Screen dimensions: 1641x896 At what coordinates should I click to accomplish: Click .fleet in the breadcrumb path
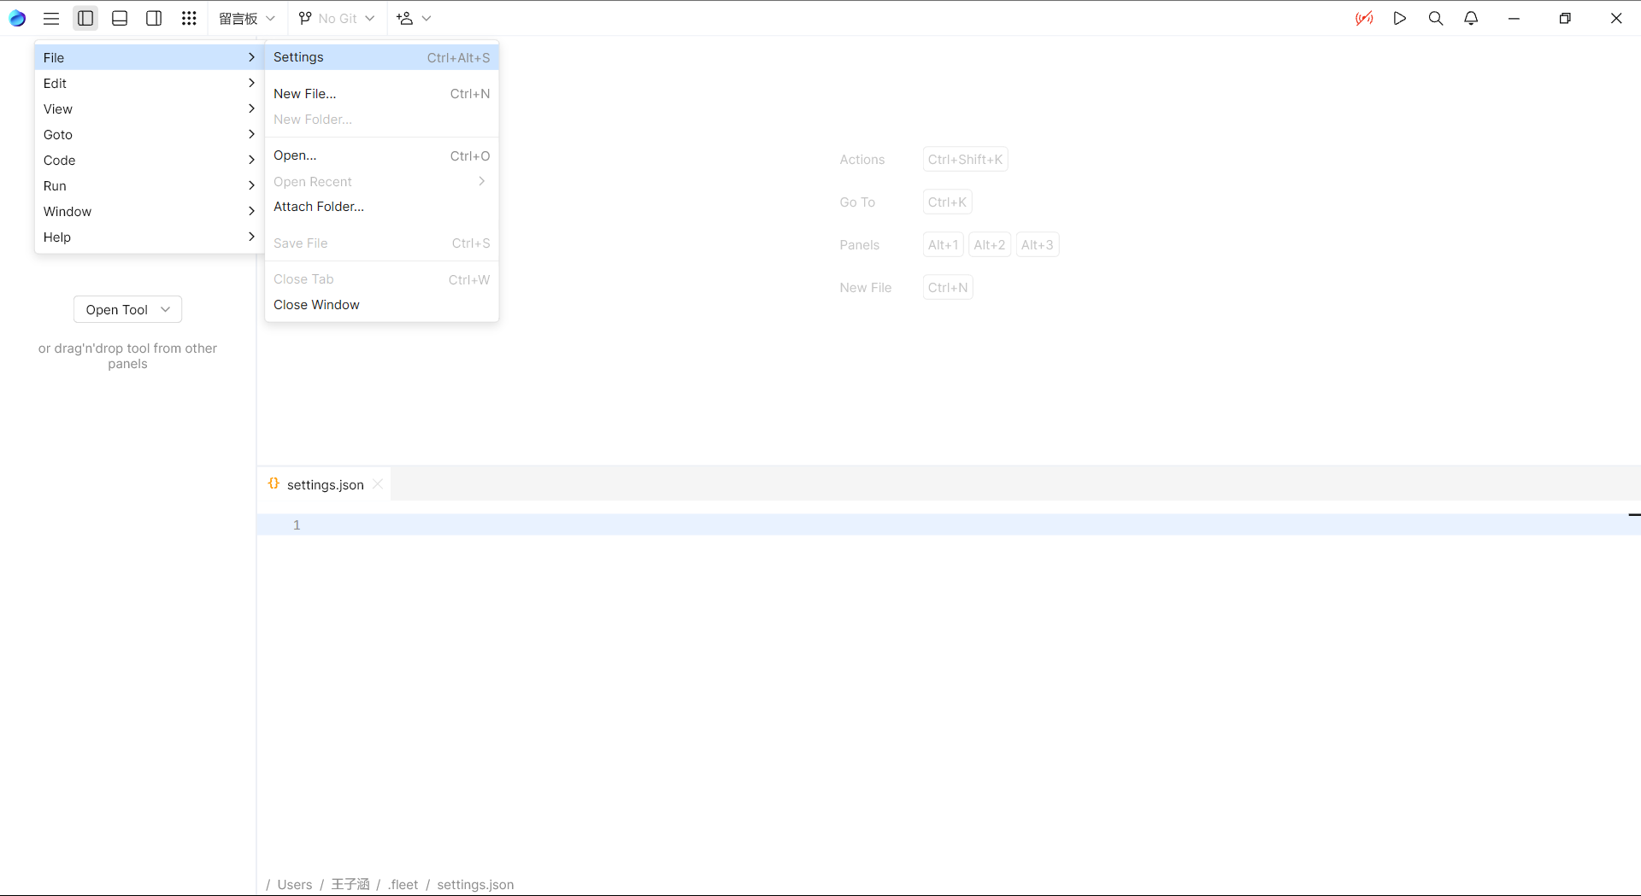(x=403, y=884)
